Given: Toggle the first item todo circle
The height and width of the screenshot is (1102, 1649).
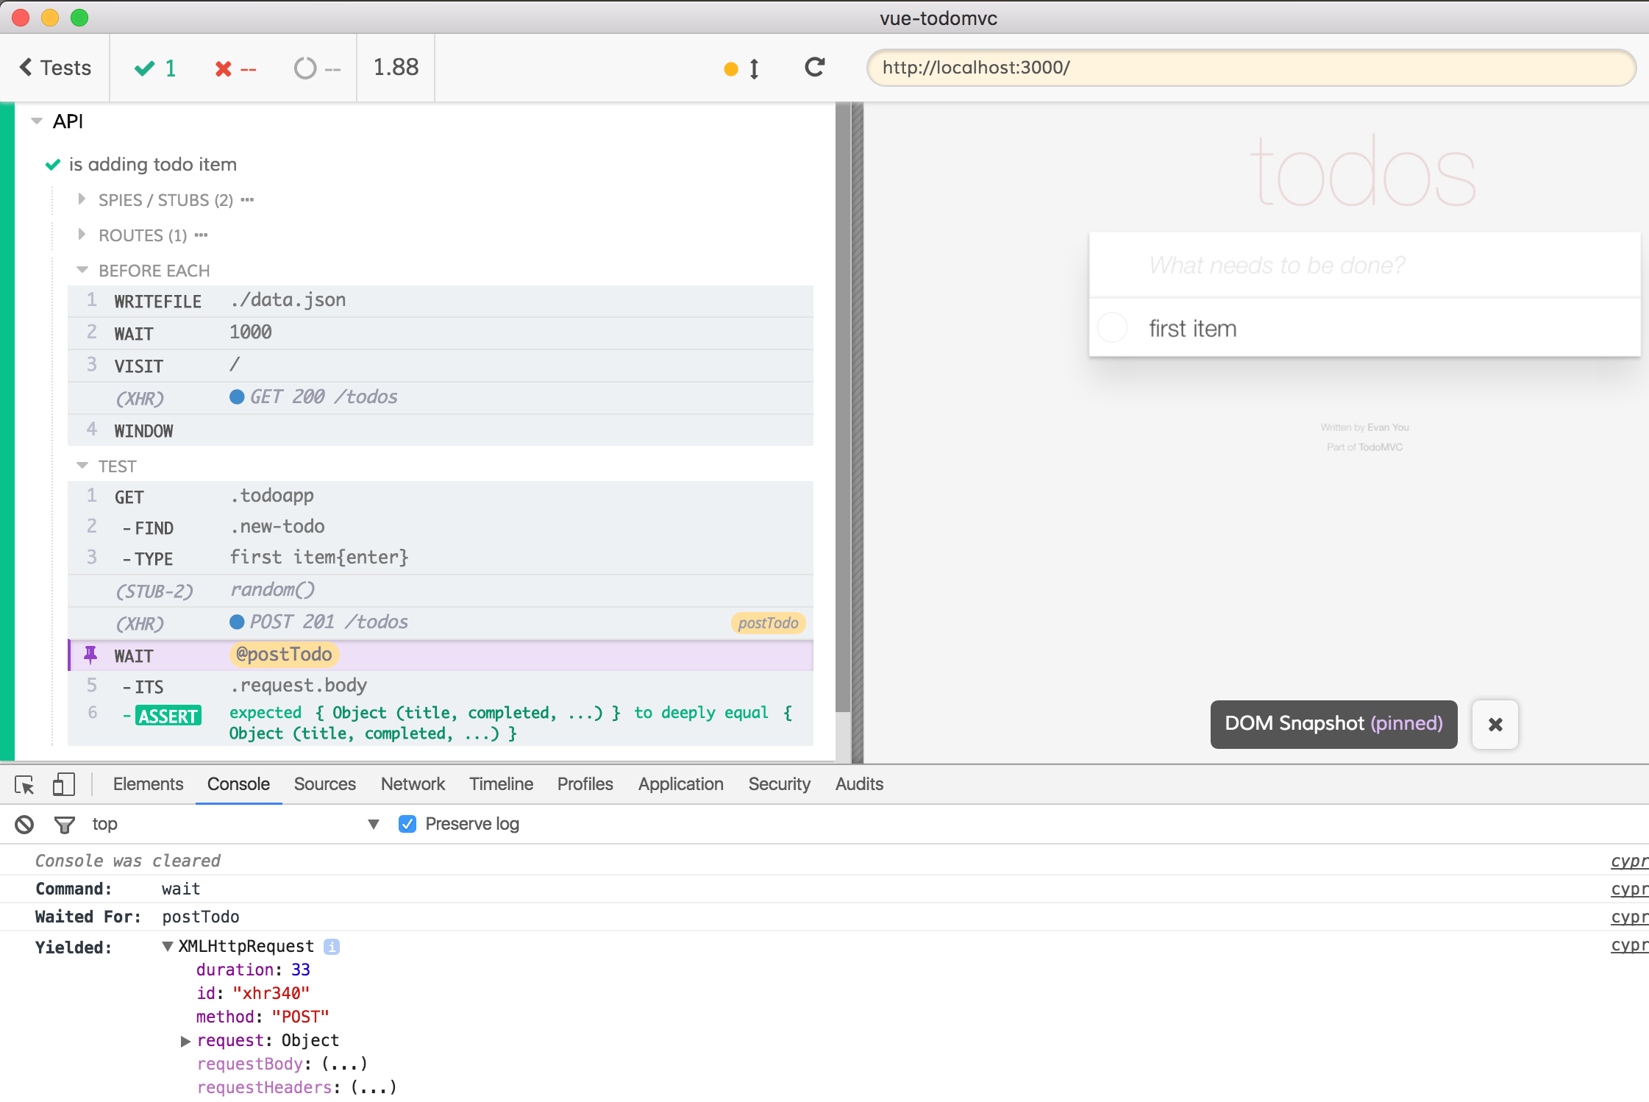Looking at the screenshot, I should [1112, 328].
